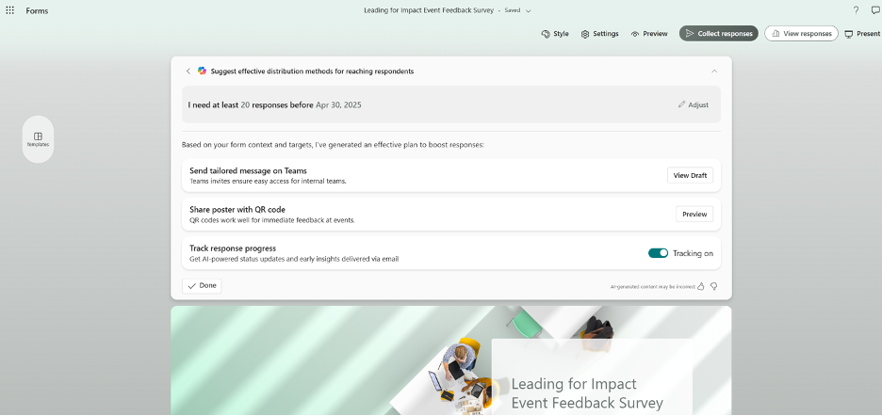
Task: Click the form name in the top bar
Action: click(429, 10)
